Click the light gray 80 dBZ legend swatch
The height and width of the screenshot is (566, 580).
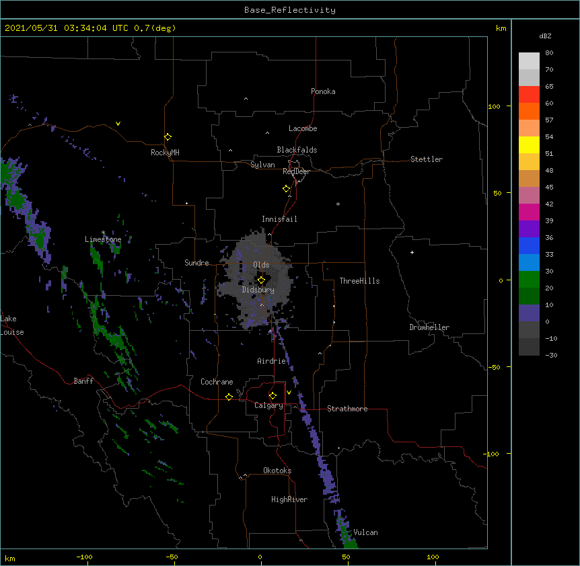pos(529,61)
